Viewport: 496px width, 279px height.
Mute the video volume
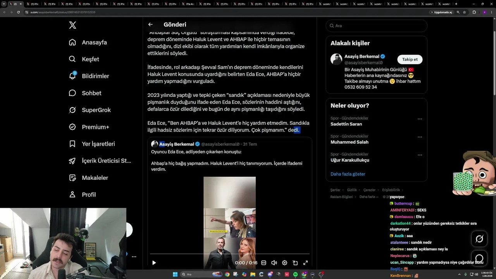[x=274, y=263]
